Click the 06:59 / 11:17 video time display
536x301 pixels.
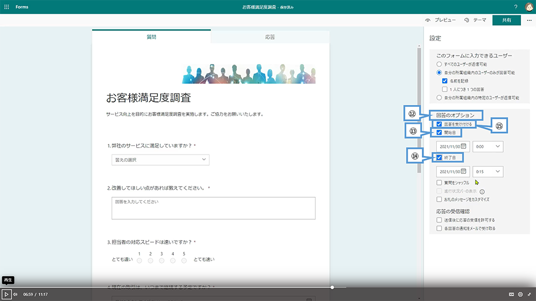tap(35, 294)
